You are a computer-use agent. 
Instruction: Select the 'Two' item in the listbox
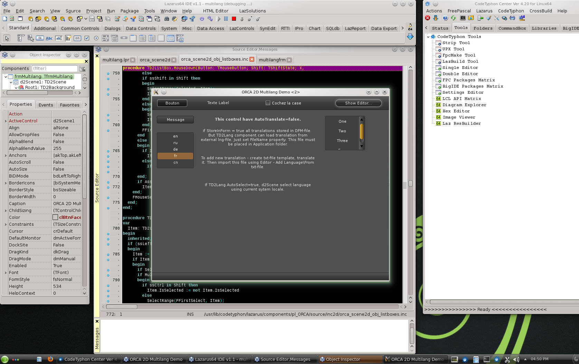342,131
